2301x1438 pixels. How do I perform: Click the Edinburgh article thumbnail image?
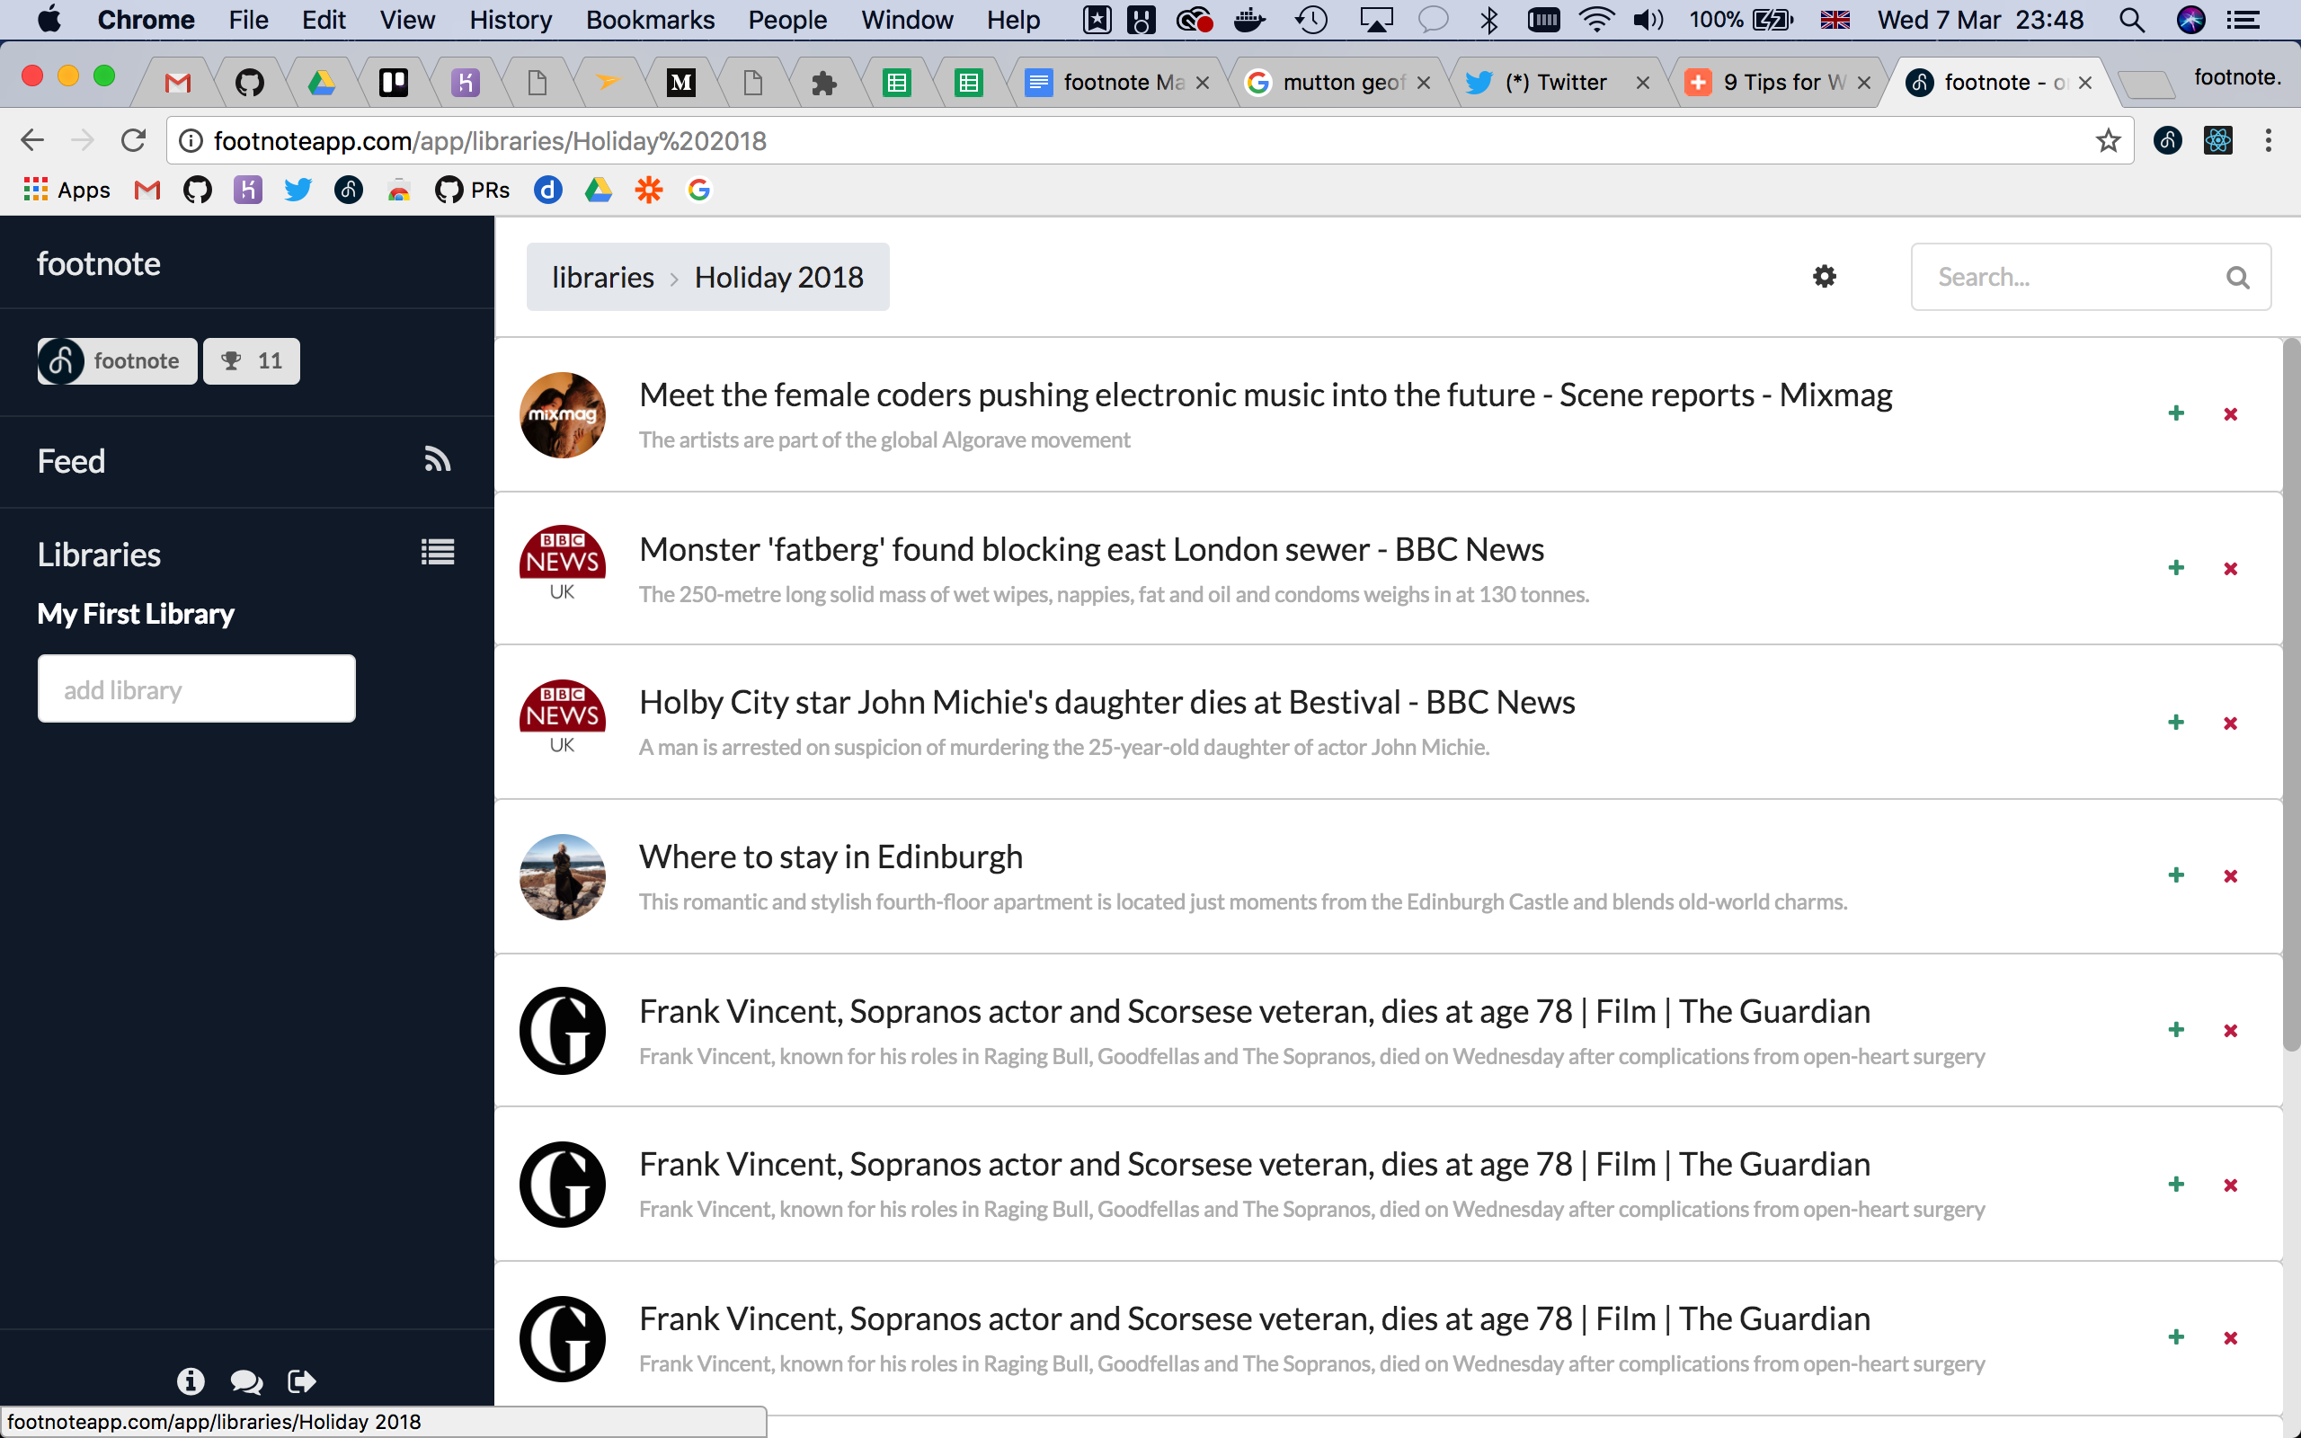562,877
